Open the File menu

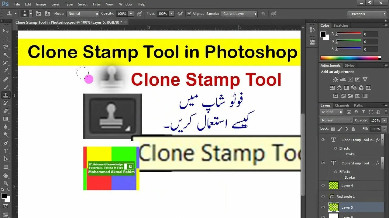coord(17,4)
